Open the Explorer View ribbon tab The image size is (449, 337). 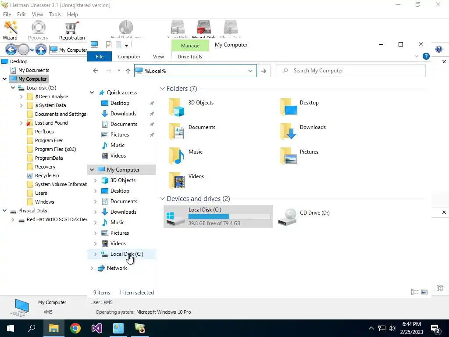point(158,57)
